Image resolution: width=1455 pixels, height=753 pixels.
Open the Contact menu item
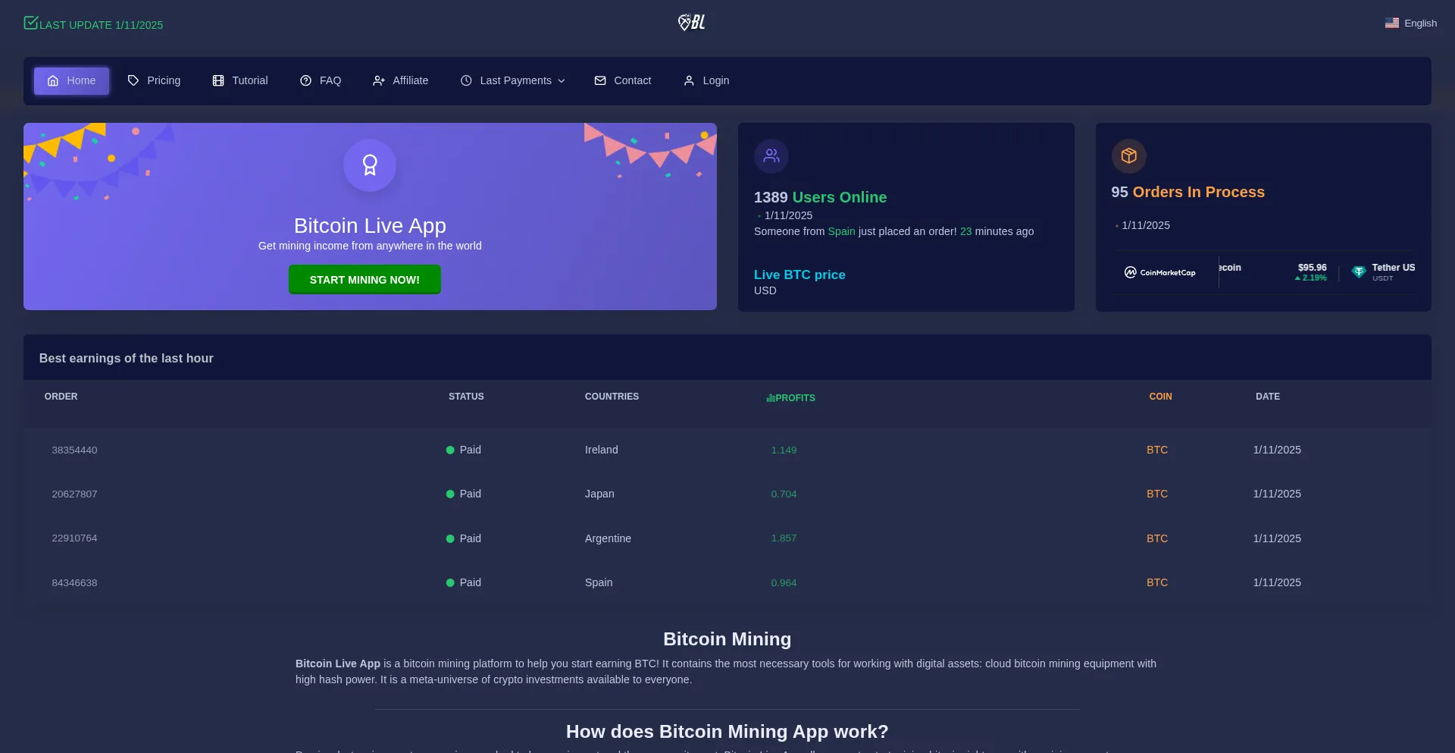(623, 80)
